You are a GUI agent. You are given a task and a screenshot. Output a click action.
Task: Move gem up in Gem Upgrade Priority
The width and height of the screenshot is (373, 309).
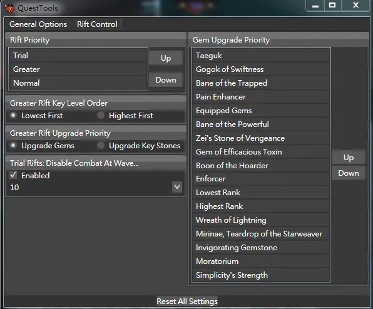pos(349,158)
